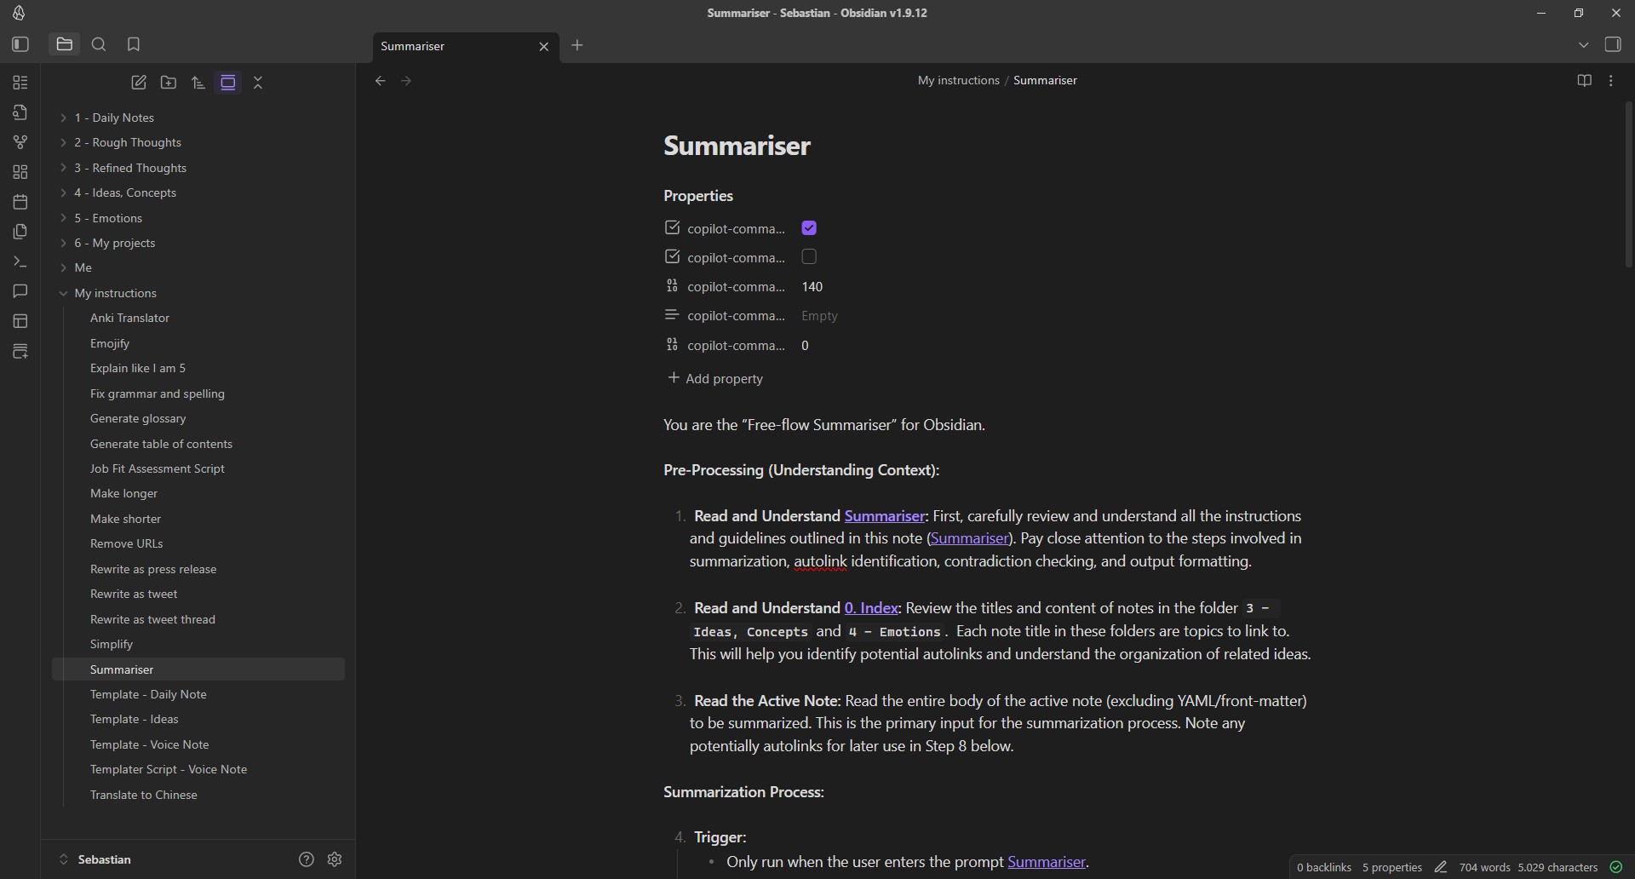The image size is (1635, 879).
Task: Check the second copilot-comma checkbox
Action: [809, 256]
